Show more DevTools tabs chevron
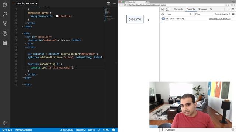 (211, 9)
